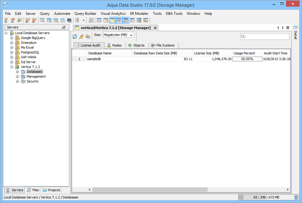The width and height of the screenshot is (302, 203).
Task: Click the plug icon beside refresh in Storage Manager
Action: 81,36
